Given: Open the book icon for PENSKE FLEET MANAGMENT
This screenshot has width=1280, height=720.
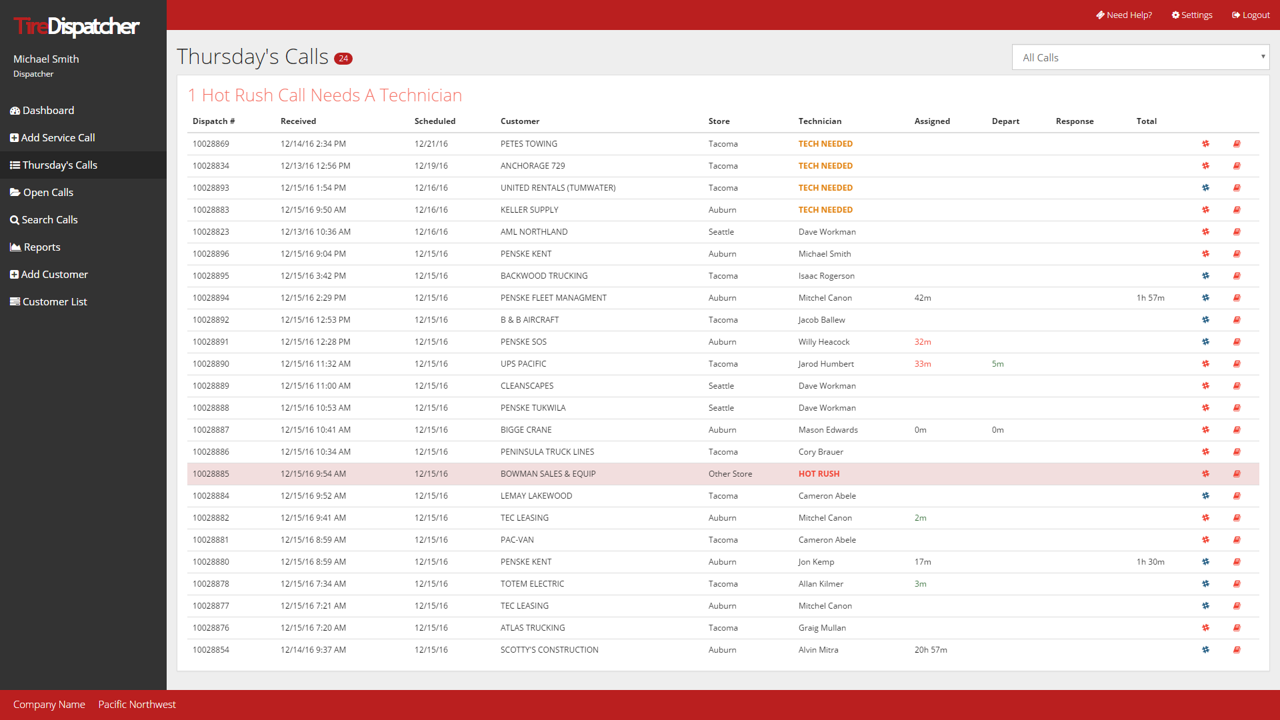Looking at the screenshot, I should pos(1237,298).
